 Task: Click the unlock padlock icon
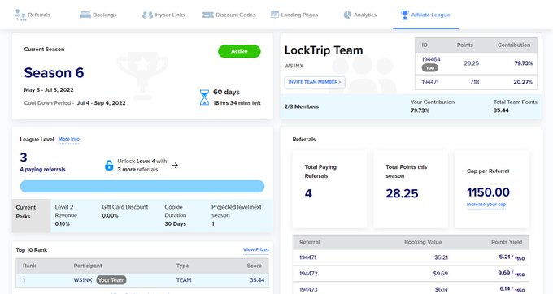point(109,165)
